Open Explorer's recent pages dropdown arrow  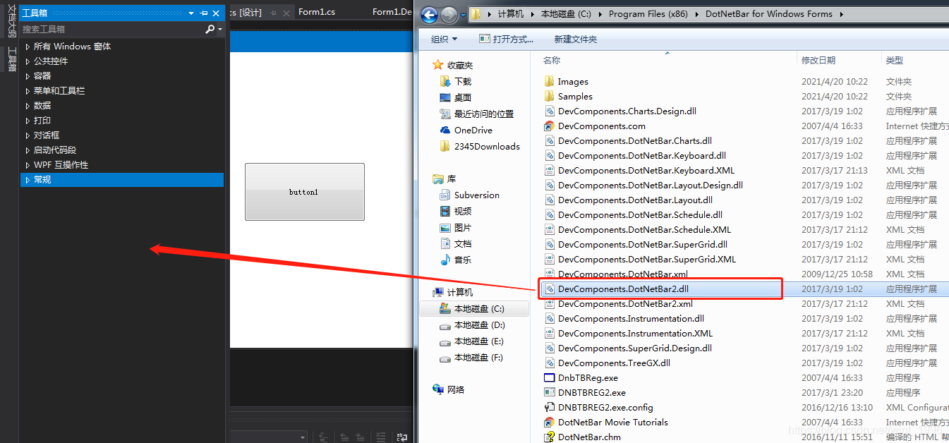(x=463, y=15)
